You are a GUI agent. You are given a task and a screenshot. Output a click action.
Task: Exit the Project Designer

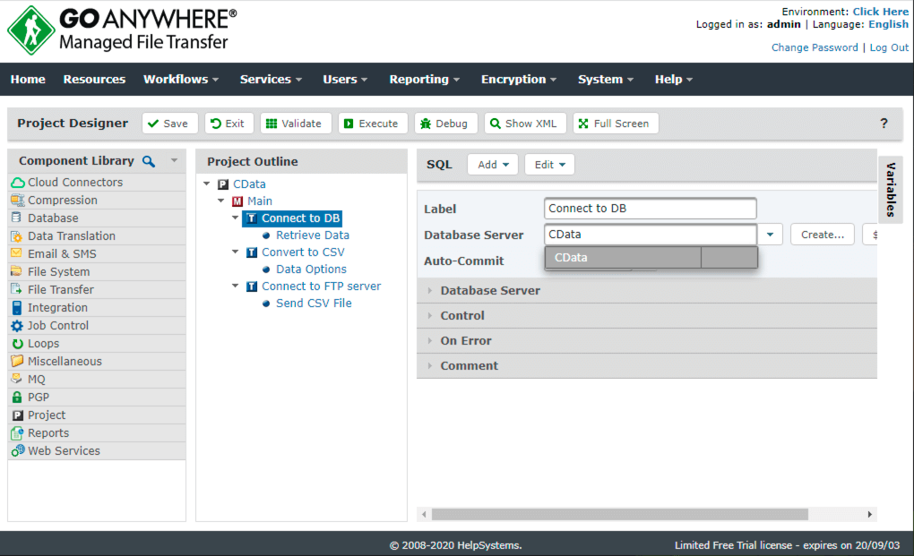pyautogui.click(x=228, y=124)
